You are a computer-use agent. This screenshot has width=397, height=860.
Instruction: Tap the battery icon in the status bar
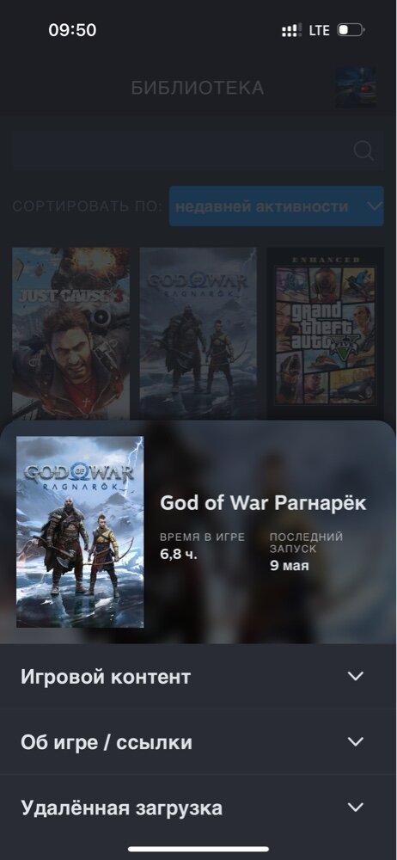tap(351, 30)
